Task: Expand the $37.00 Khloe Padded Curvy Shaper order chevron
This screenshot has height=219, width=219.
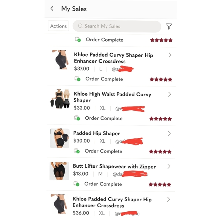Action: pos(170,55)
